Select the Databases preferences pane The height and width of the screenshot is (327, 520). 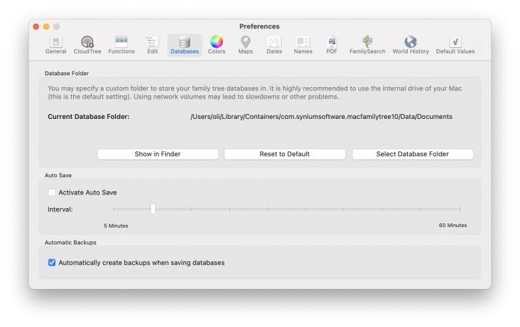click(x=184, y=45)
